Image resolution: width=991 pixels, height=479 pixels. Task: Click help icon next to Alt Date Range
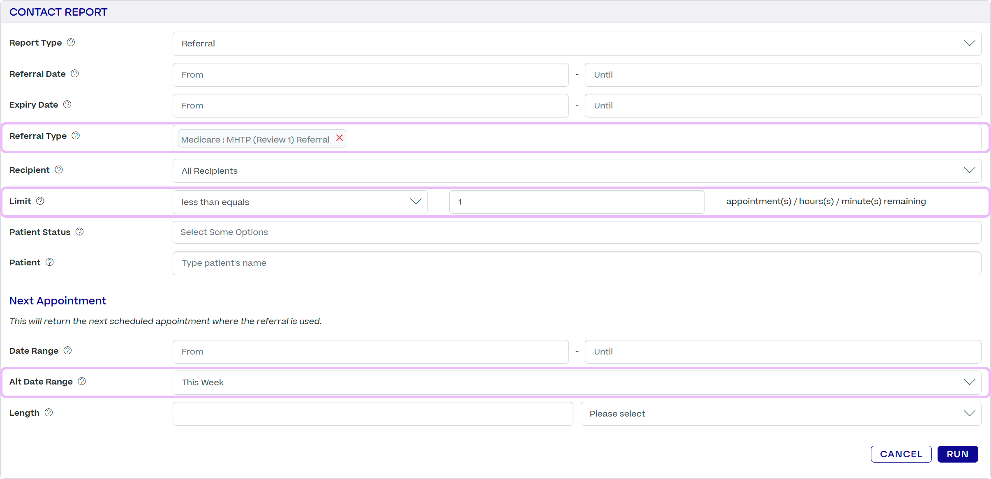pos(82,381)
